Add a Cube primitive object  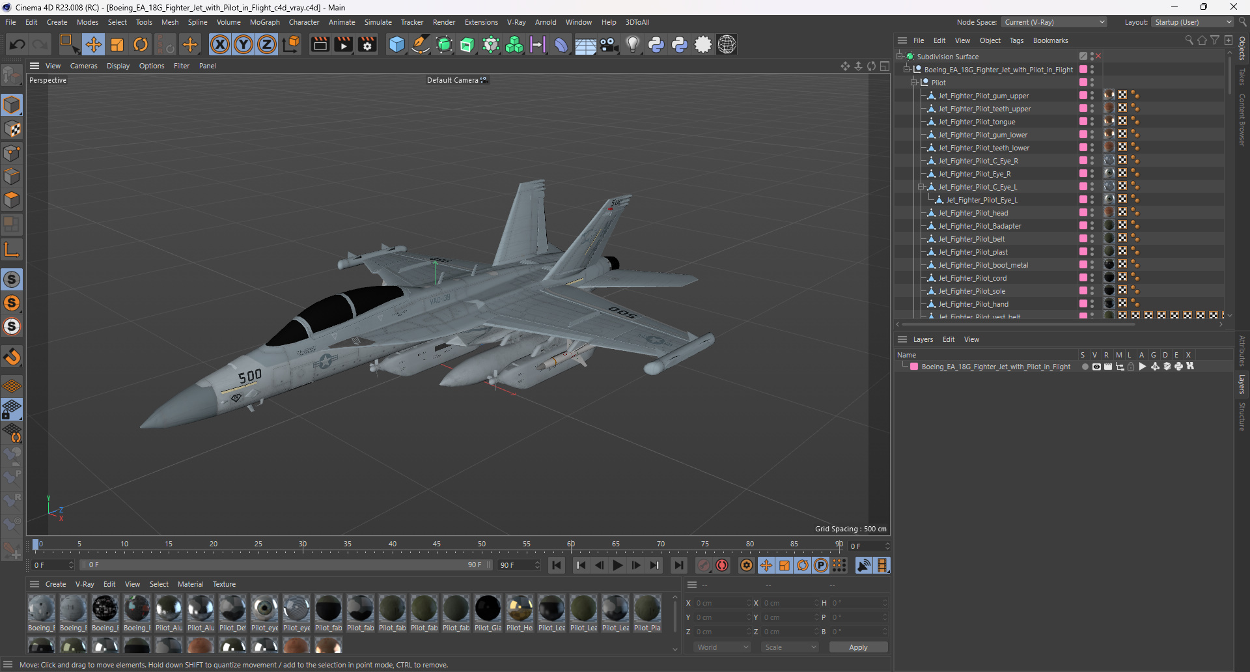coord(396,44)
